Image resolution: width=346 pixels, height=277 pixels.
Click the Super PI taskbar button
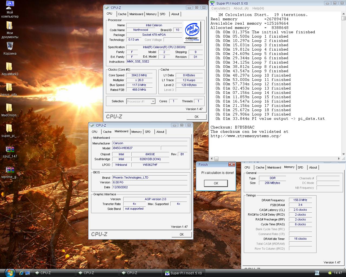click(184, 273)
